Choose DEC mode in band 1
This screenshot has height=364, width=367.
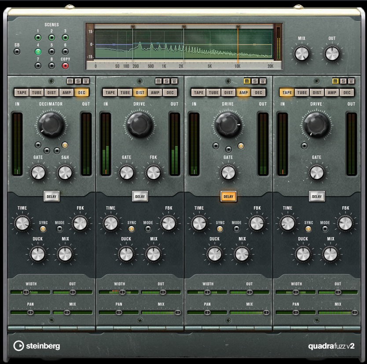pyautogui.click(x=82, y=93)
